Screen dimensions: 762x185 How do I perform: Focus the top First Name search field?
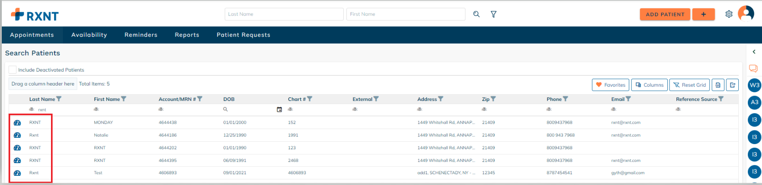[406, 14]
